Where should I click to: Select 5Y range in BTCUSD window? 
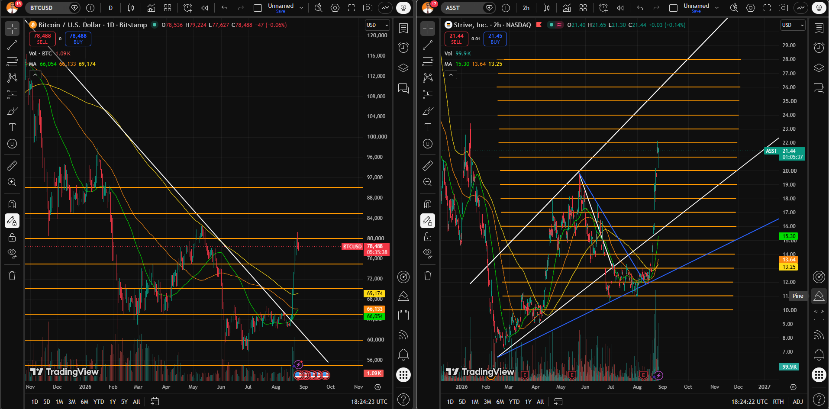[x=124, y=402]
